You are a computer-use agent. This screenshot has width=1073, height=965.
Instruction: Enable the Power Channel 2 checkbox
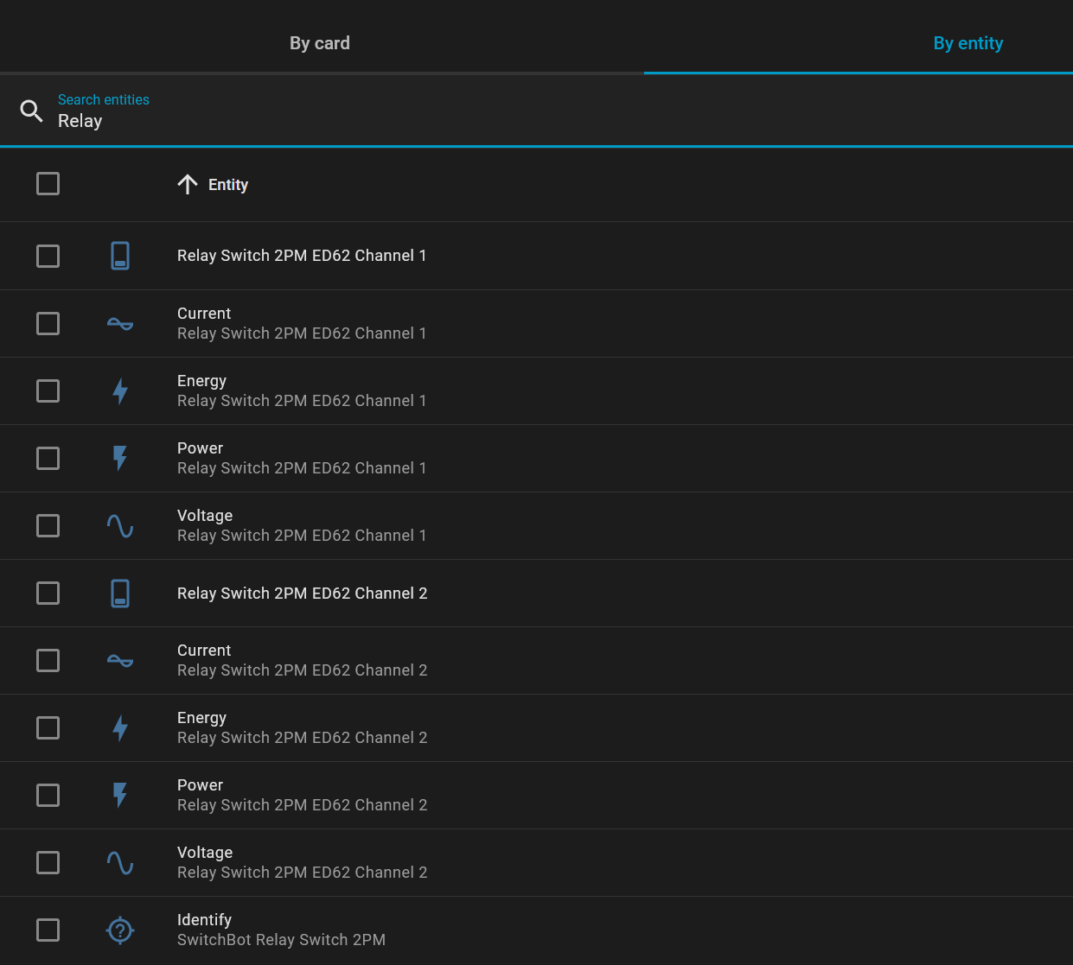[x=48, y=796]
